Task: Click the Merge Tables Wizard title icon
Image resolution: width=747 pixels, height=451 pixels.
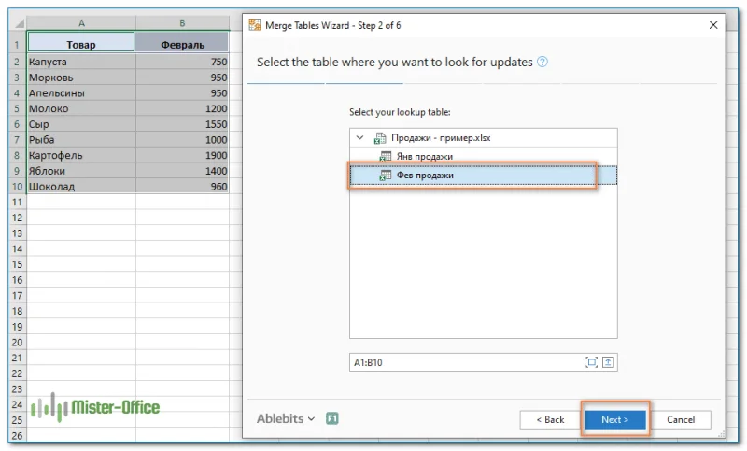Action: 255,24
